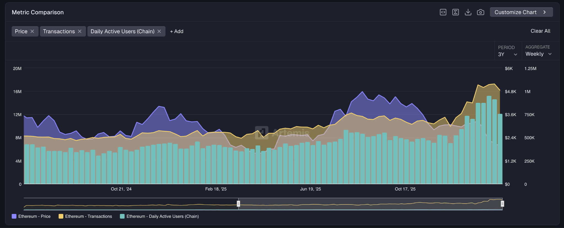
Task: Click the 750K users axis label
Action: (529, 115)
